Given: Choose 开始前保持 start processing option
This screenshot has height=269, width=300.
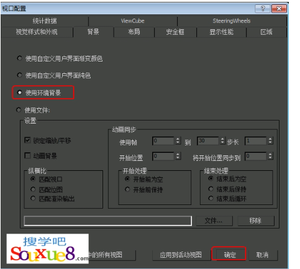Looking at the screenshot, I should coord(127,189).
